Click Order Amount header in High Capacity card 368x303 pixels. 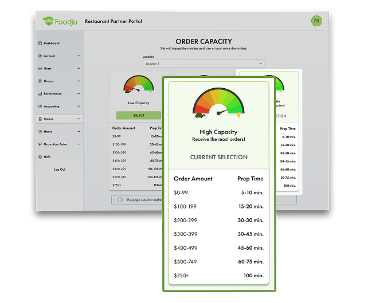click(193, 179)
